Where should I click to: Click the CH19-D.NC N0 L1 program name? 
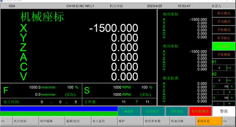pos(80,6)
